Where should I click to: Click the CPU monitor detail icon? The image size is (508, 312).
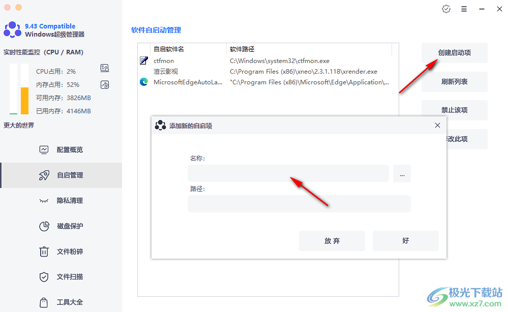[105, 68]
